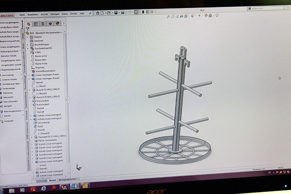This screenshot has height=194, width=291.
Task: Open the DisplayManager color ball tab
Action: 58,24
